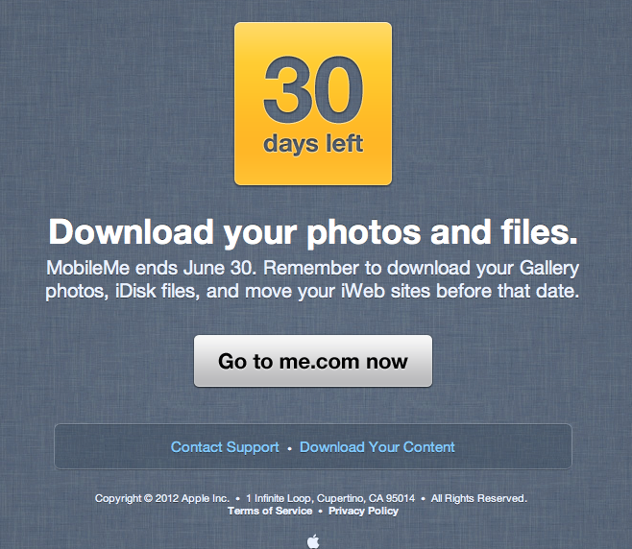
Task: Click the word 'Gallery' in the paragraph
Action: coord(549,269)
